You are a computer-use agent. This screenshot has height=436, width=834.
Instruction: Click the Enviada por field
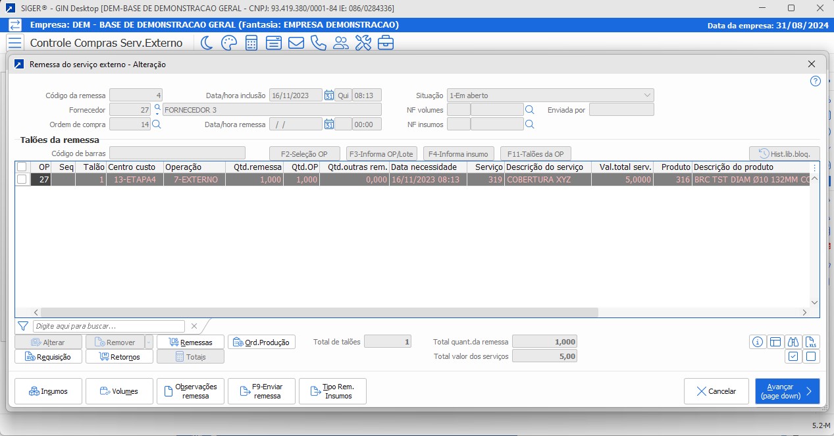(621, 109)
